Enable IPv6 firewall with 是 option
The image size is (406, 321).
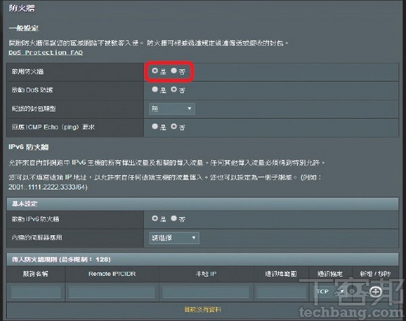click(x=156, y=218)
